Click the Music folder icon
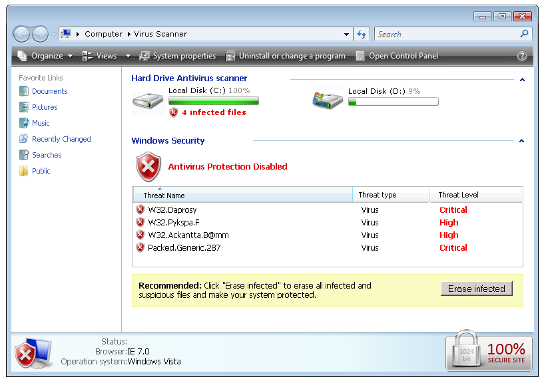The height and width of the screenshot is (385, 546). [x=24, y=123]
